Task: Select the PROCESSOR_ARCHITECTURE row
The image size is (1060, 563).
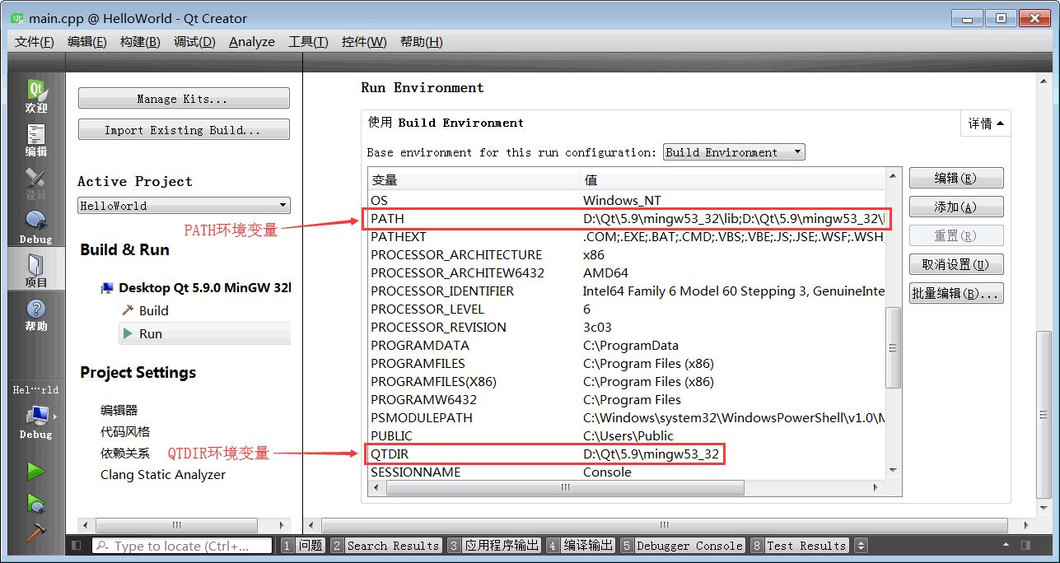Action: [x=626, y=254]
